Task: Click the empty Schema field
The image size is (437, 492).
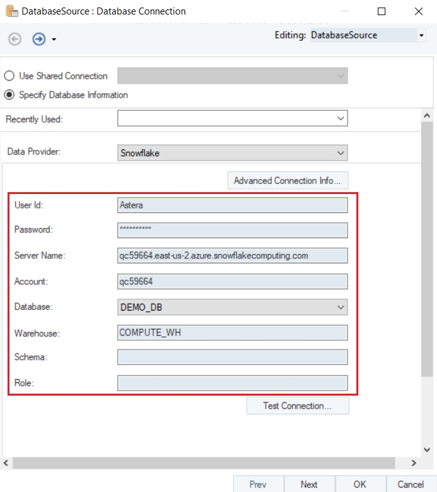Action: pos(232,357)
